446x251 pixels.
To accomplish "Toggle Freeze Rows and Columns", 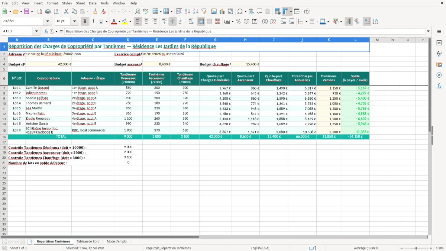I will point(285,12).
